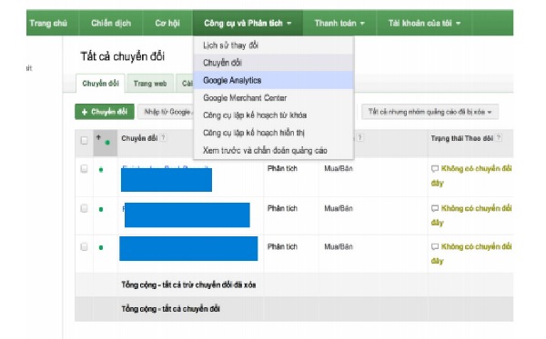This screenshot has width=546, height=339.
Task: Check the first conversion row checkbox
Action: pyautogui.click(x=84, y=169)
